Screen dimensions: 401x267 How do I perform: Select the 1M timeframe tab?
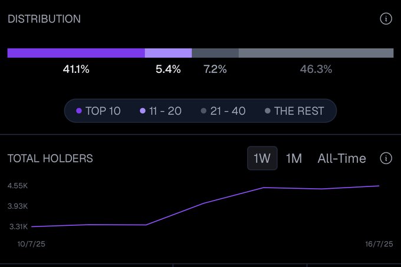[x=294, y=158]
